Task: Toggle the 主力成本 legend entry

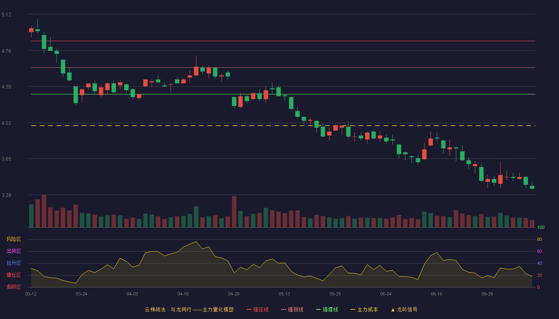Action: [x=364, y=309]
